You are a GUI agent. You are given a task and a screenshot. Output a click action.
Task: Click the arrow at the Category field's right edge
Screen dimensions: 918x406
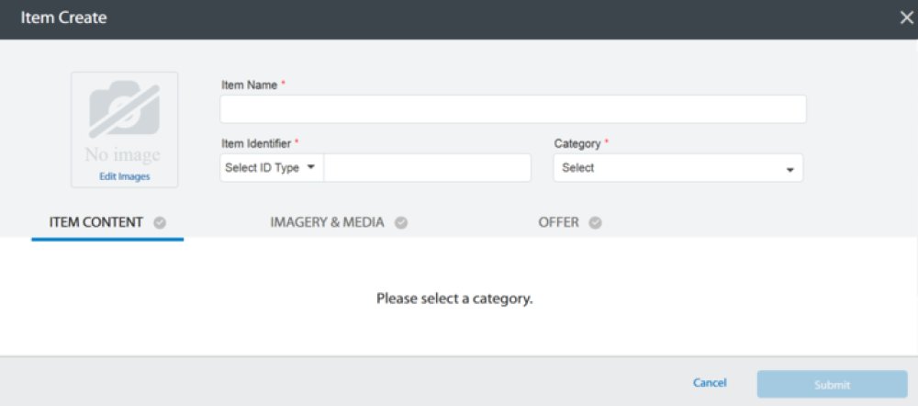tap(789, 170)
